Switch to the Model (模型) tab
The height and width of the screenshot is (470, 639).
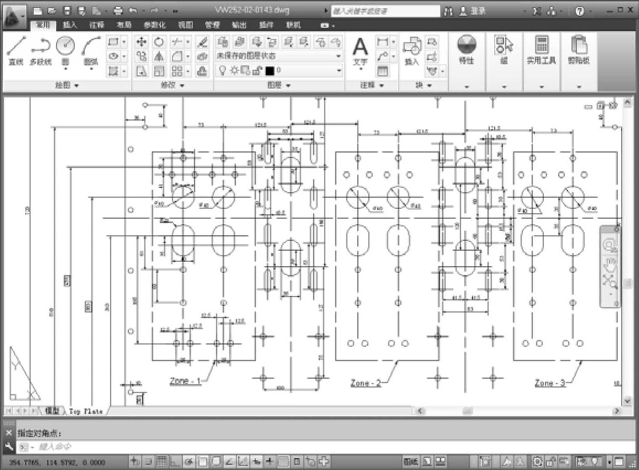coord(52,411)
